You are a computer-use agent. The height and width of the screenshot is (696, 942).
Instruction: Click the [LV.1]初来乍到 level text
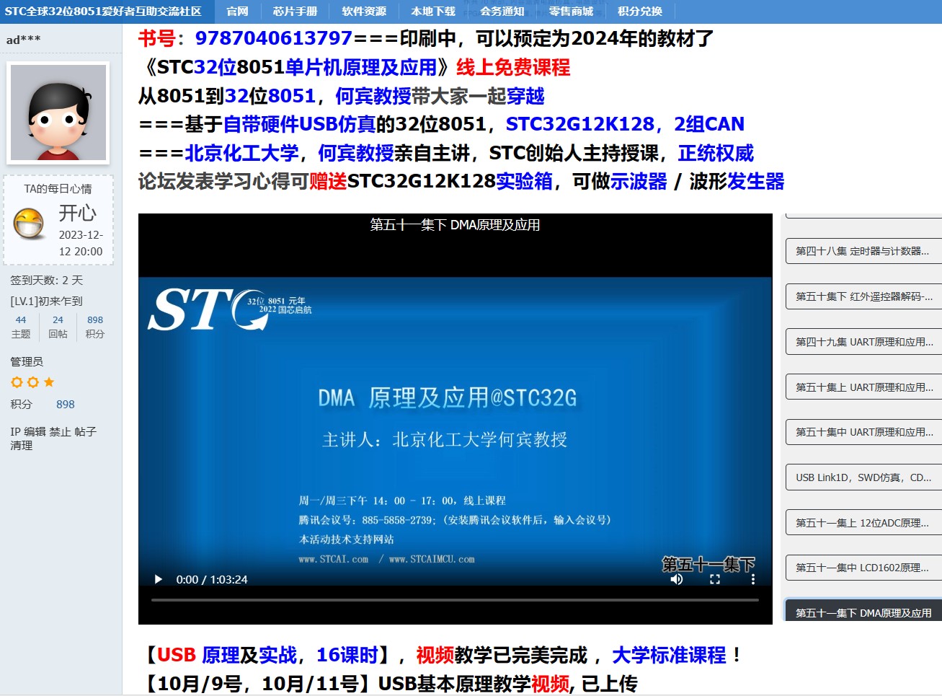(46, 301)
